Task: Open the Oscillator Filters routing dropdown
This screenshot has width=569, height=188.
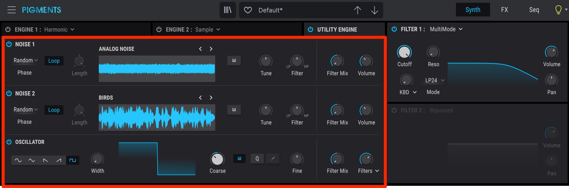Action: click(368, 171)
